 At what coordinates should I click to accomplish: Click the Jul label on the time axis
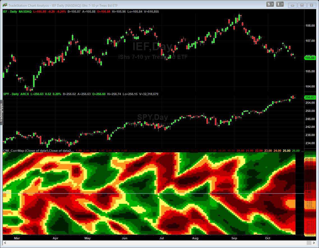(161, 238)
